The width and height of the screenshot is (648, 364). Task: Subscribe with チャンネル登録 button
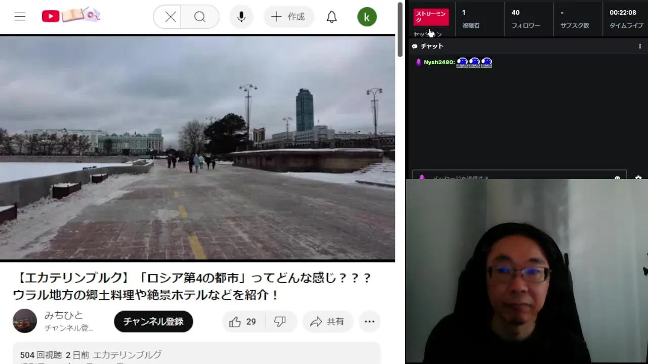(153, 322)
